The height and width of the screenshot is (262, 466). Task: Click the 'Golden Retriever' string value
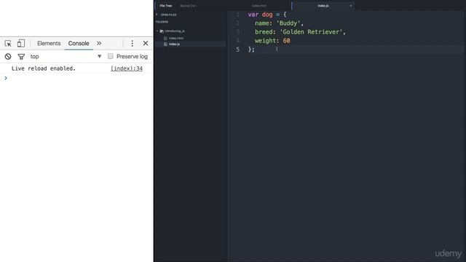(x=311, y=32)
